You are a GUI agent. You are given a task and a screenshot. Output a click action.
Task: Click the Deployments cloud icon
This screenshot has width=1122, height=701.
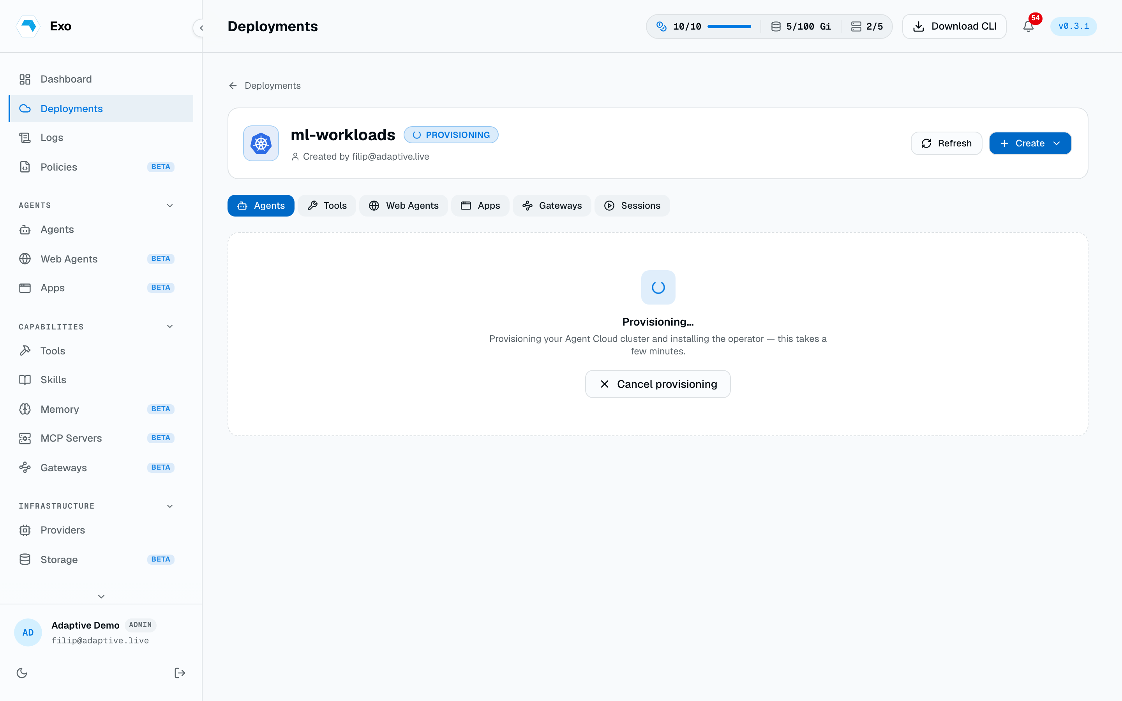click(x=25, y=109)
